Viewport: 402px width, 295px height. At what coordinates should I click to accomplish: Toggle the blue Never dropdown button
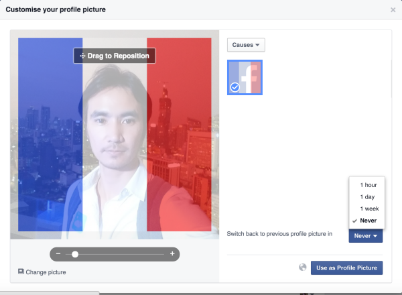(x=366, y=236)
